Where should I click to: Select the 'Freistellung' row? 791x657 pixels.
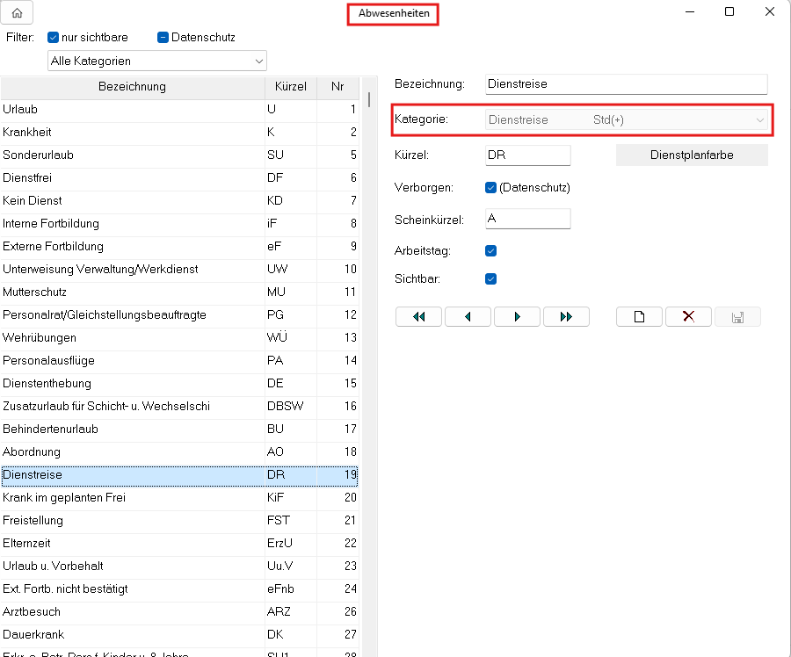click(x=179, y=520)
